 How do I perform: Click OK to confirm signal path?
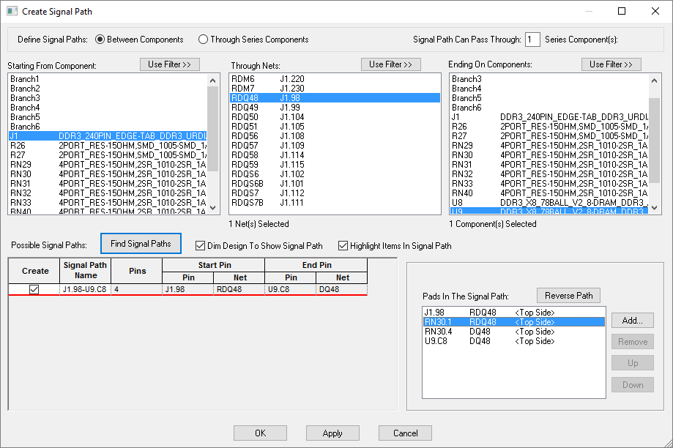click(260, 433)
